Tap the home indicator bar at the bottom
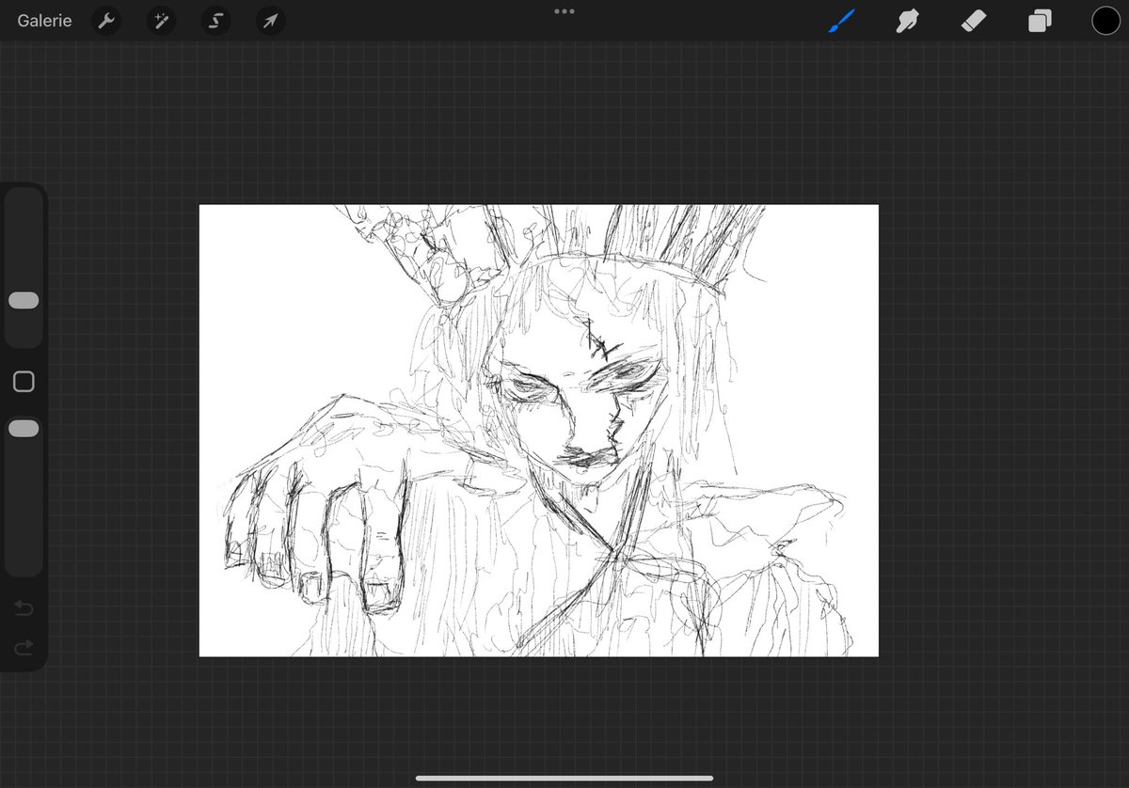 pyautogui.click(x=564, y=778)
